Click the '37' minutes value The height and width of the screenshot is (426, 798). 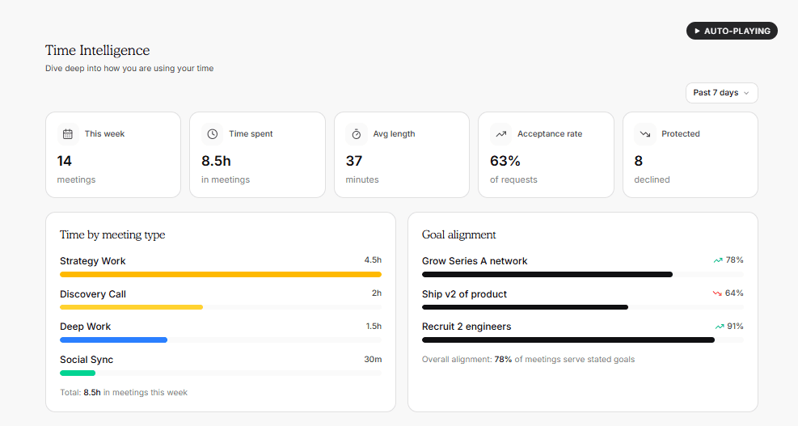point(353,161)
